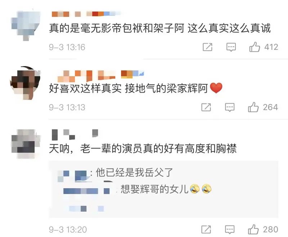Viewport: 288px width, 237px height.
Task: Tap repost icon on 13:20 comment
Action: (206, 229)
